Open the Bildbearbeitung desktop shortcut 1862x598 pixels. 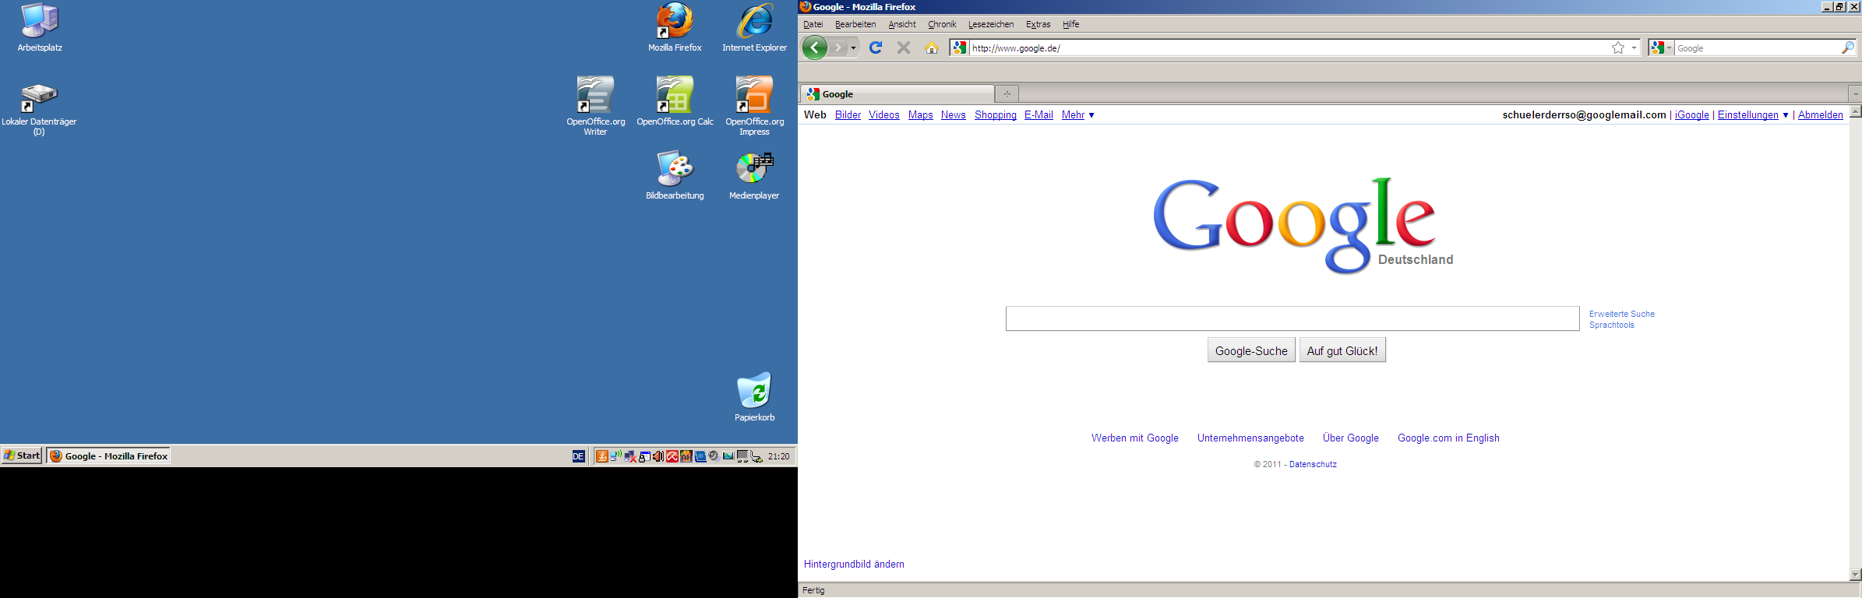click(x=675, y=169)
